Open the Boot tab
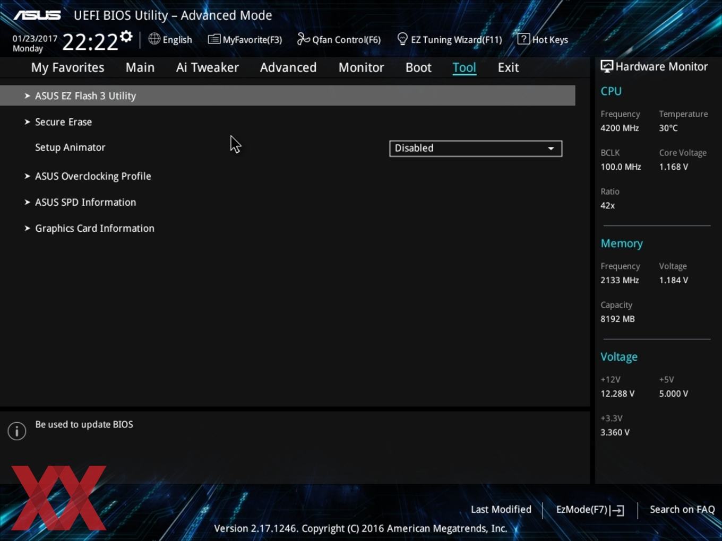Image resolution: width=722 pixels, height=541 pixels. [418, 67]
